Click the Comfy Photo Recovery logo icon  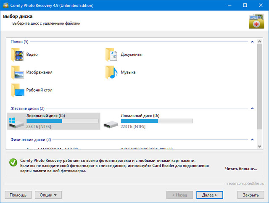(256, 21)
